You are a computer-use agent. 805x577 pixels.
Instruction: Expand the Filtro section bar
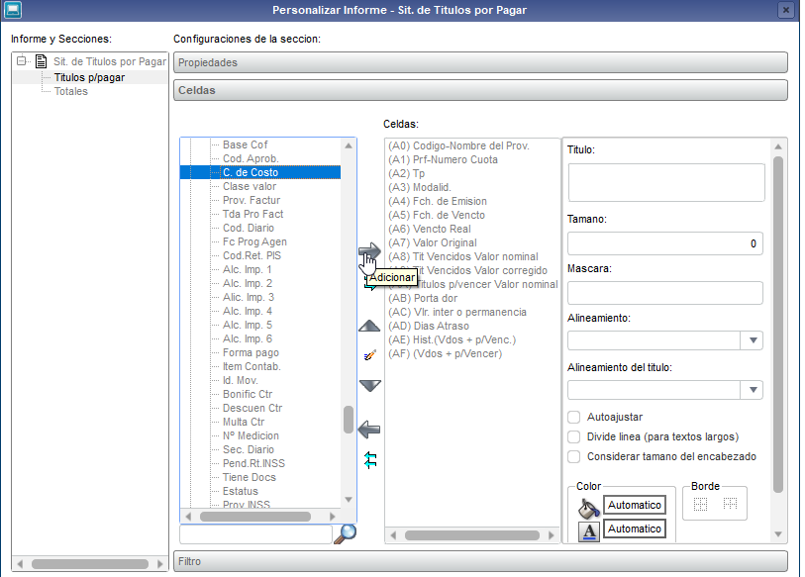point(480,561)
